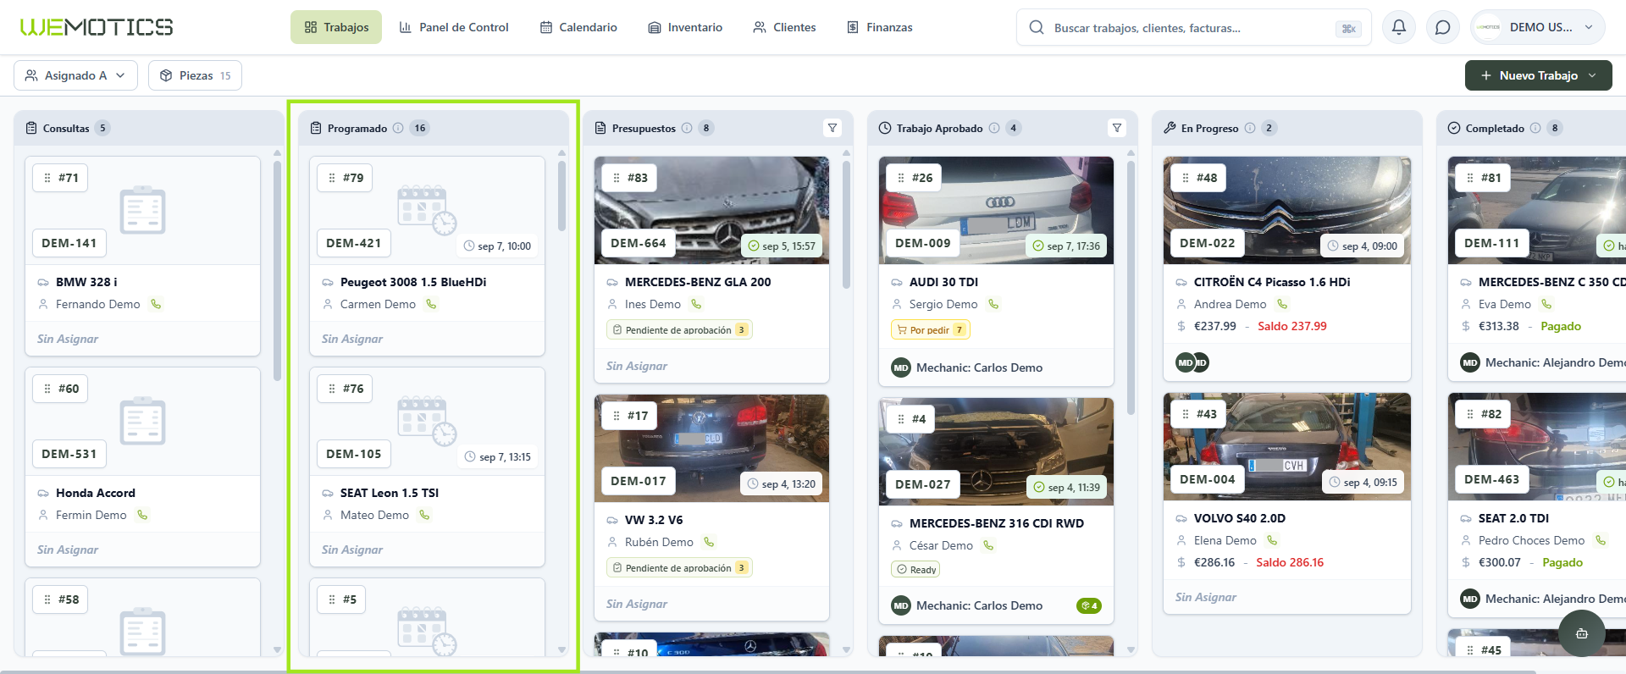Call Fernando Demo via phone icon
This screenshot has height=674, width=1626.
point(156,304)
